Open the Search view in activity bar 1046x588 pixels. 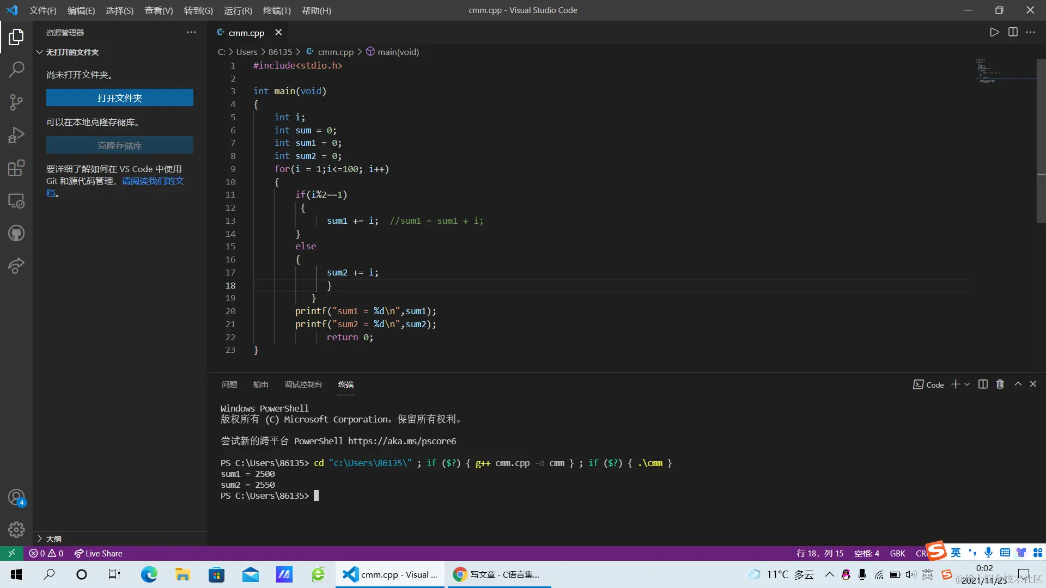click(x=16, y=69)
